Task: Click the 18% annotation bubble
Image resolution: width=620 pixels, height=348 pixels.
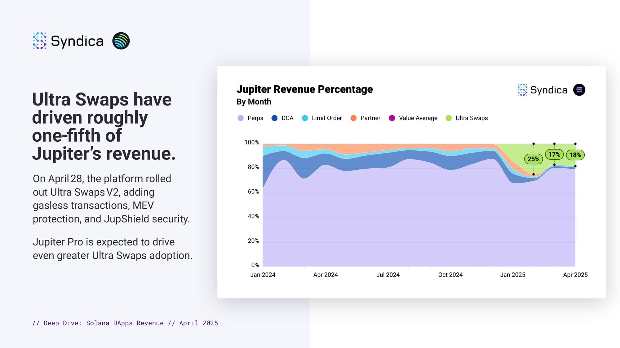Action: pyautogui.click(x=575, y=155)
